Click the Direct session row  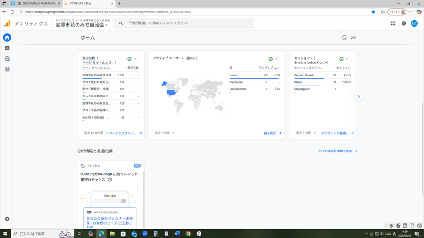point(323,82)
